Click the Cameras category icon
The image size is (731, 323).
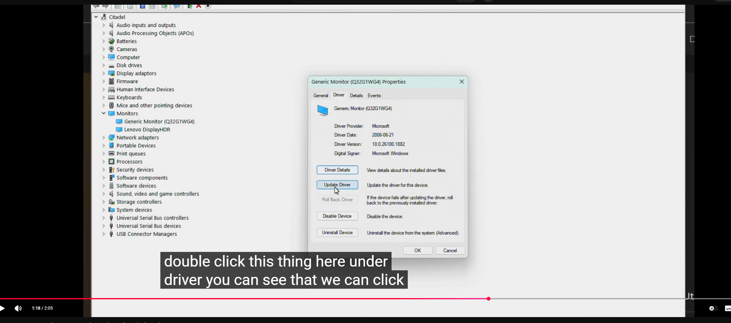(111, 49)
